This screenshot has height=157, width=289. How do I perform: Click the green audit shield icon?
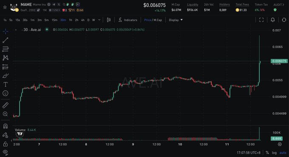[x=275, y=10]
